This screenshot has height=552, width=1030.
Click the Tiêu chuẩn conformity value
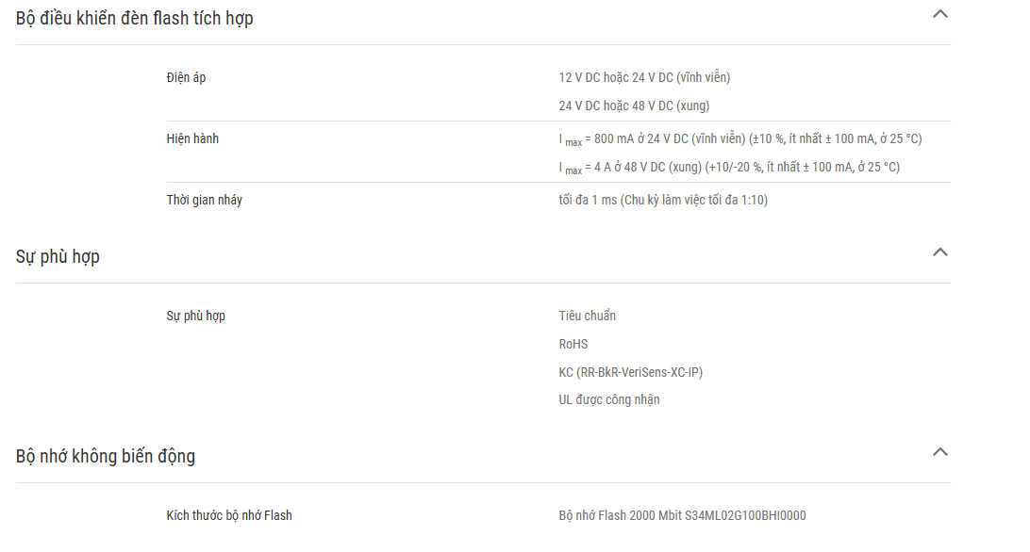(x=588, y=316)
